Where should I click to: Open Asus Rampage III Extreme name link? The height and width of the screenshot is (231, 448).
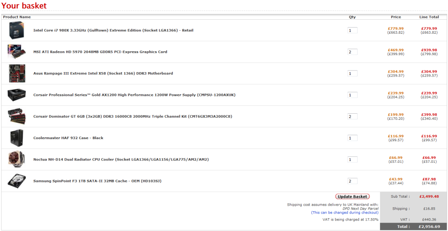click(x=103, y=73)
